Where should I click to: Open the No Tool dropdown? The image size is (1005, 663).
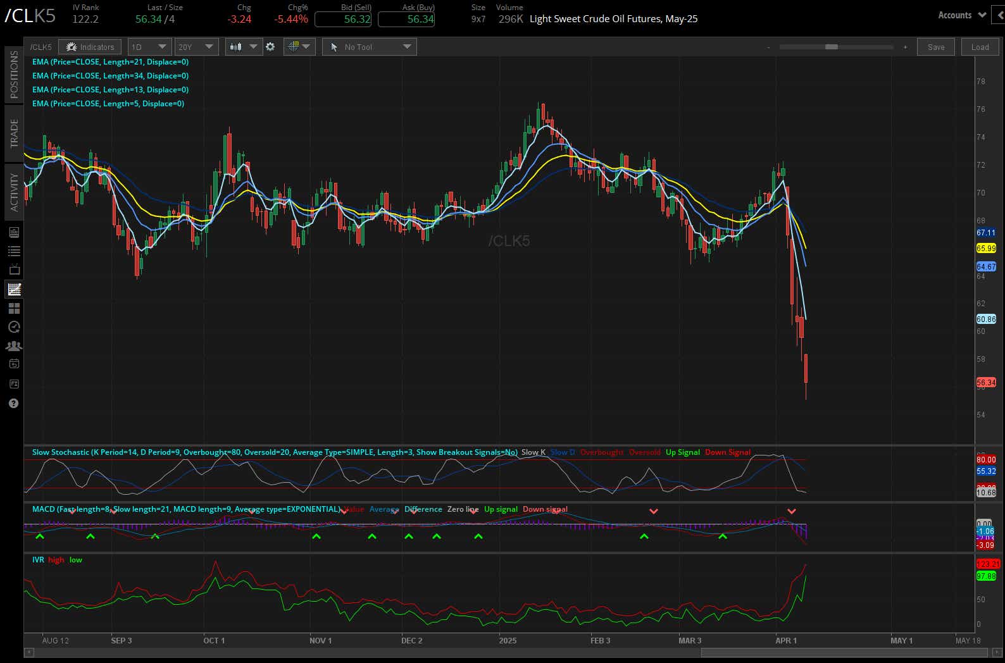(x=369, y=47)
